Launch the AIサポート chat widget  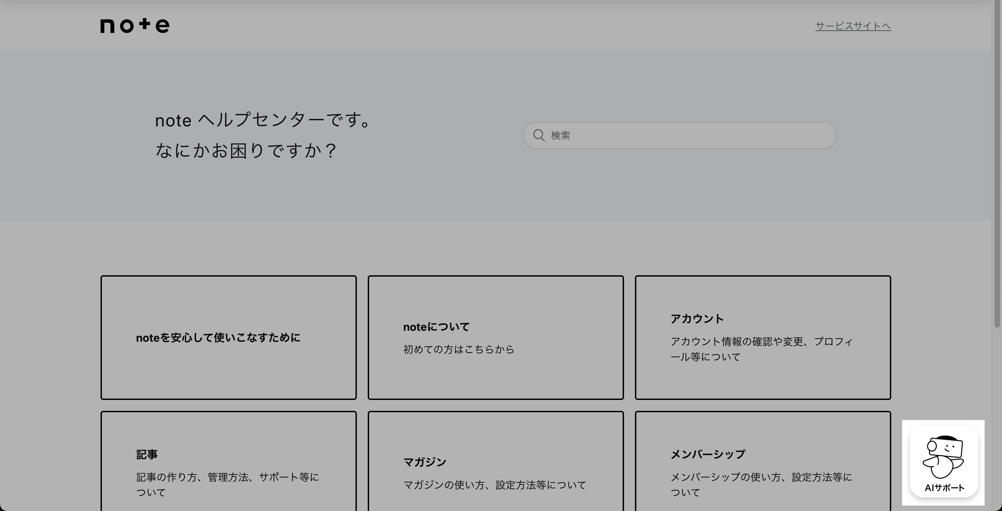click(944, 461)
